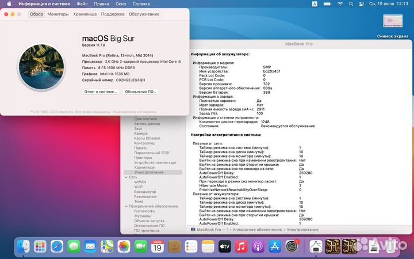Switch to the Мониторы tab
Viewport: 414px width, 259px height.
point(58,14)
